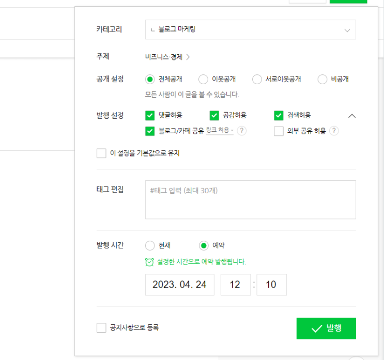The height and width of the screenshot is (360, 384).
Task: Set visibility to 비공개
Action: (322, 80)
